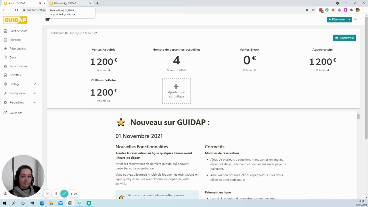Open Devis in sidebar
Screen dimensions: 368x207
point(13,57)
